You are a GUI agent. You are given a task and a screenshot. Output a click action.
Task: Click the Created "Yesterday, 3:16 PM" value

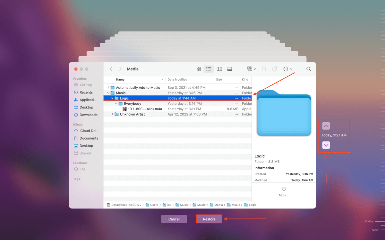pyautogui.click(x=299, y=174)
